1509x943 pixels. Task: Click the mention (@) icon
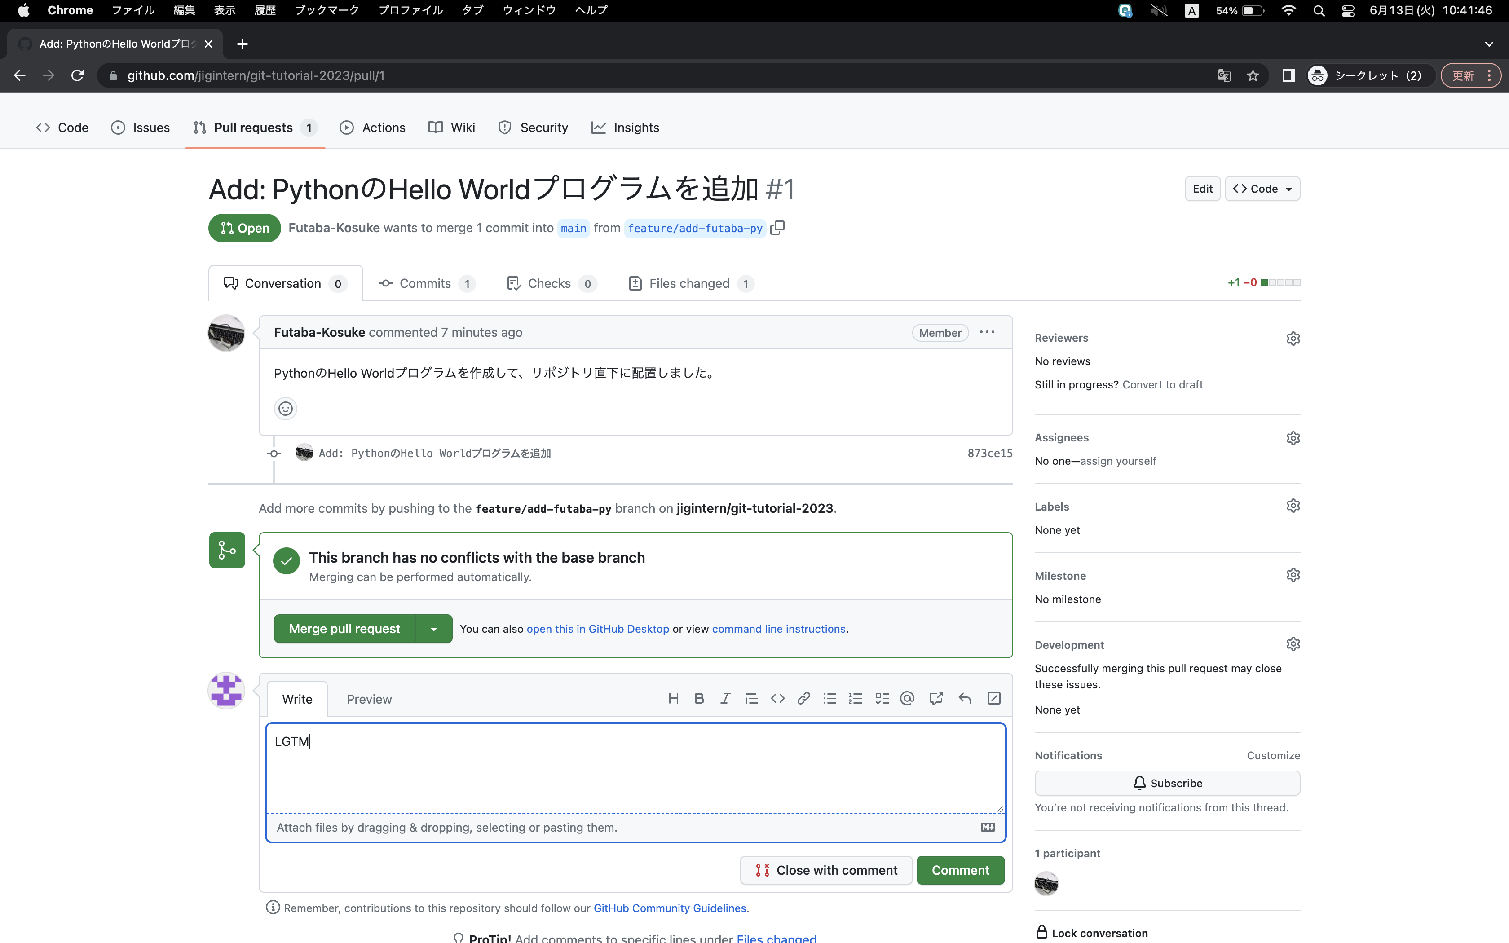coord(907,699)
